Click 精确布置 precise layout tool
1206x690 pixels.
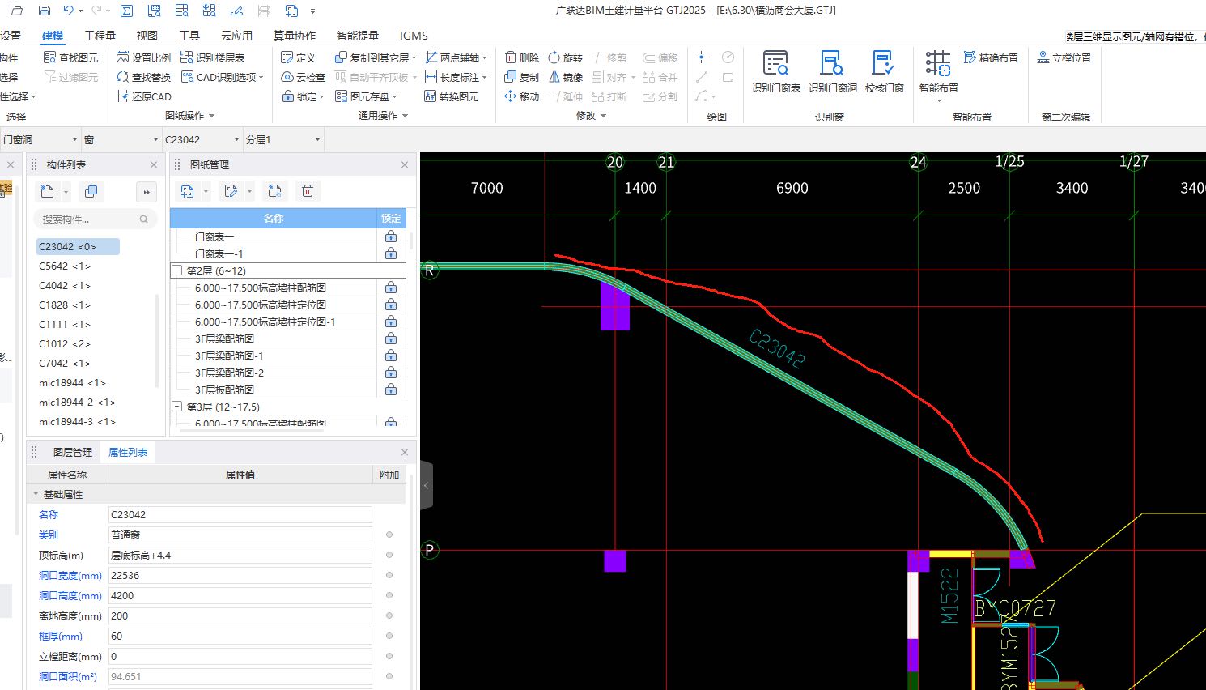pyautogui.click(x=991, y=57)
